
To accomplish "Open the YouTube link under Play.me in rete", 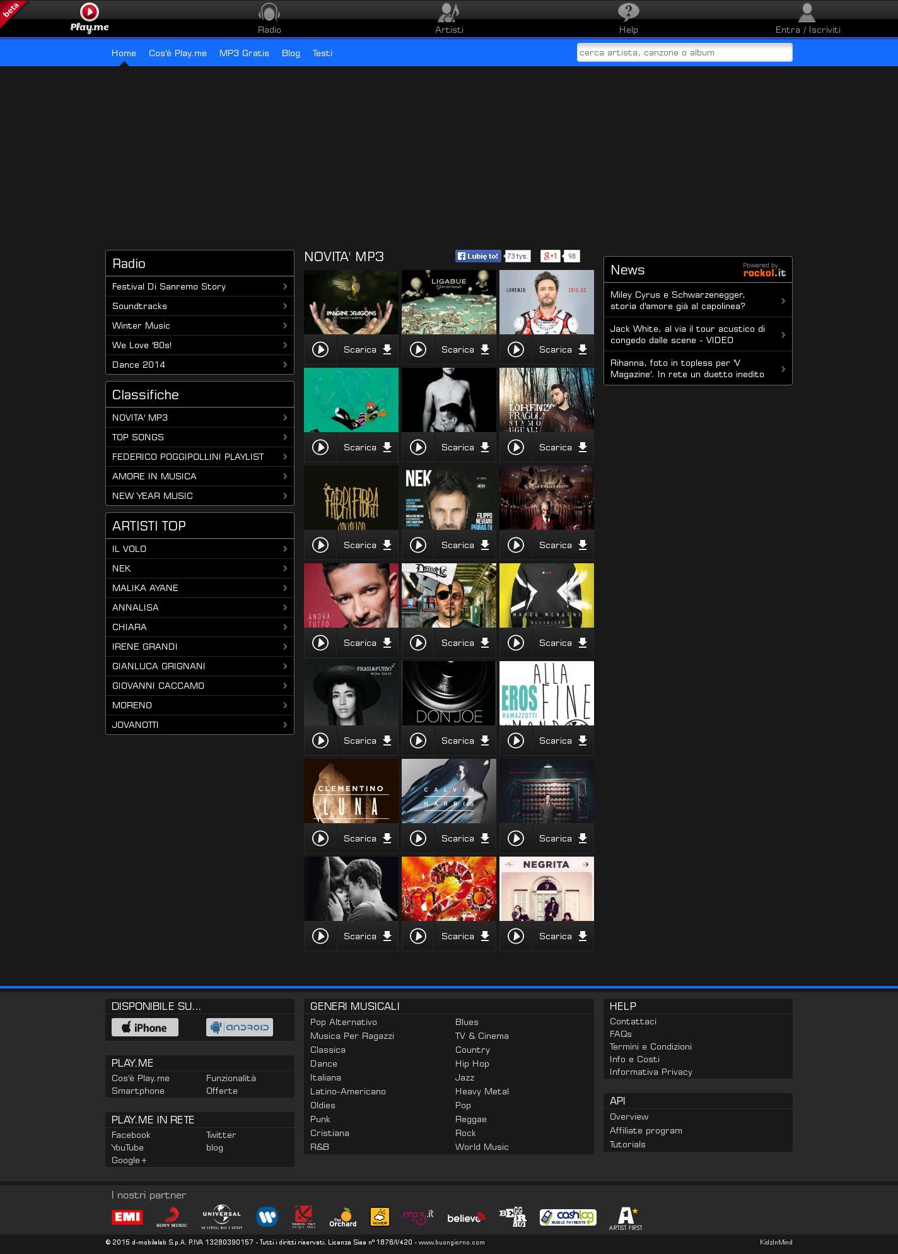I will [127, 1147].
